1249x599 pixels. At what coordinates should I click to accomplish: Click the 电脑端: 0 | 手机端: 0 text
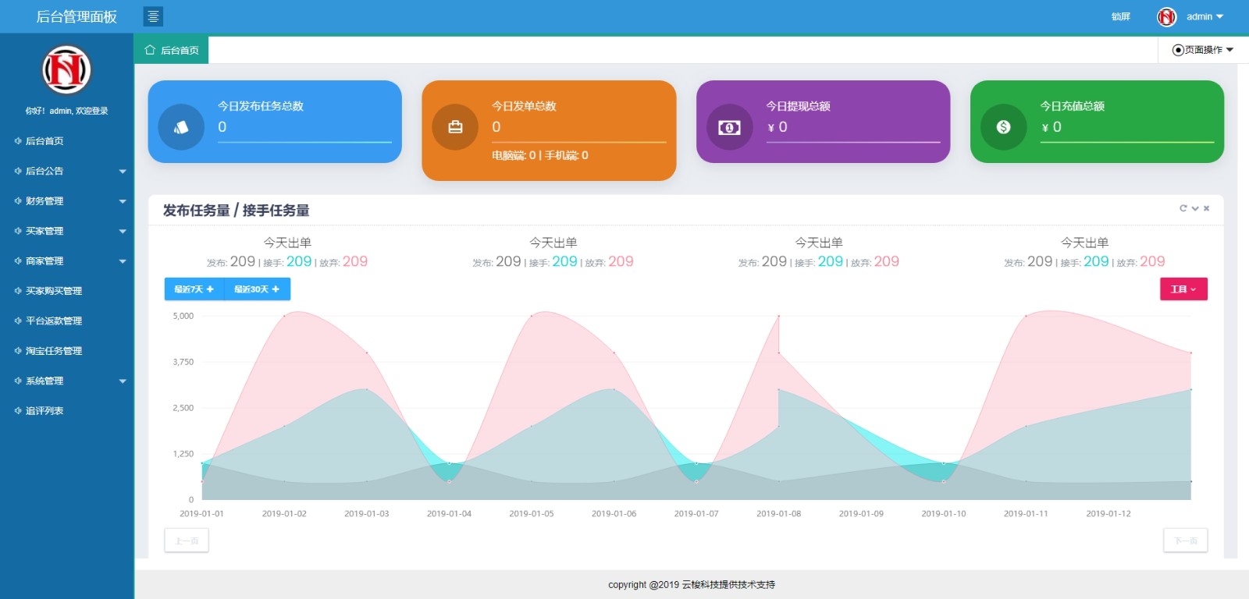540,155
